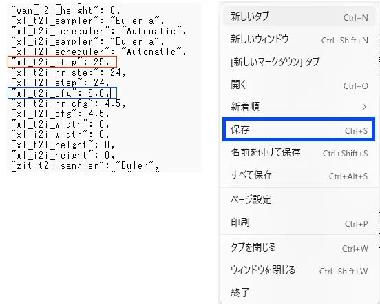Click the line "xl_i2i_width": 0,
Image resolution: width=380 pixels, height=304 pixels.
(x=61, y=134)
